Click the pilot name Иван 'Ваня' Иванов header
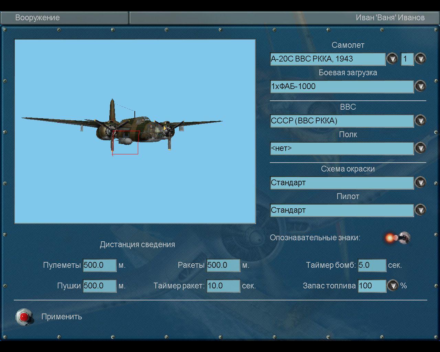 (x=390, y=18)
